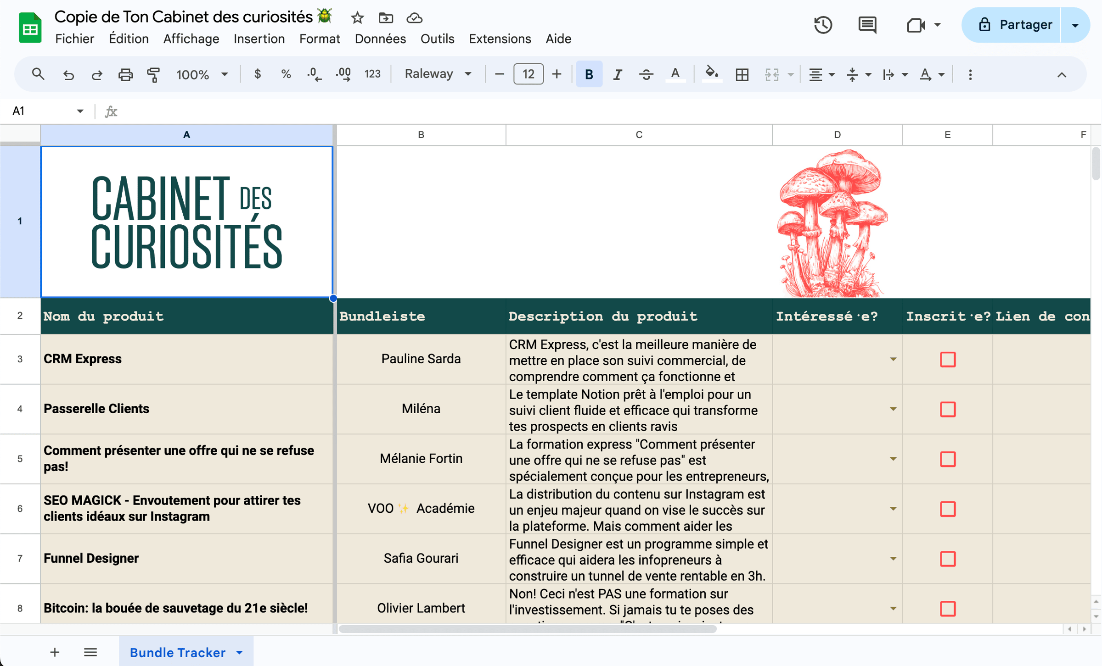Screen dimensions: 1102x666
Task: Open more number formats 123
Action: [372, 74]
